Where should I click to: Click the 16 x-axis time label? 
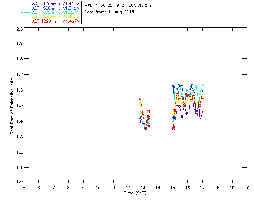[x=187, y=188]
